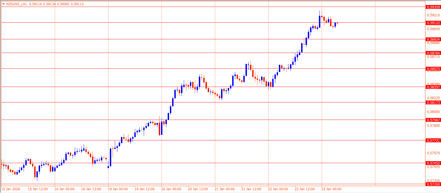Click the 22 Jan 00:00 time label
The height and width of the screenshot is (193, 441).
pyautogui.click(x=278, y=189)
